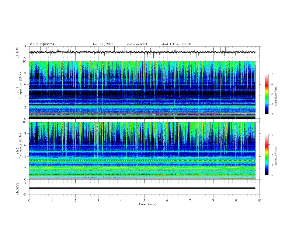Click the time axis tick label '3'
The height and width of the screenshot is (225, 292).
tap(98, 200)
